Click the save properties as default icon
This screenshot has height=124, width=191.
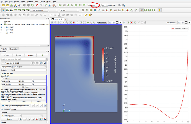[x=45, y=63]
